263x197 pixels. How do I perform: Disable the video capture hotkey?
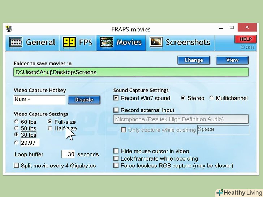coord(84,100)
